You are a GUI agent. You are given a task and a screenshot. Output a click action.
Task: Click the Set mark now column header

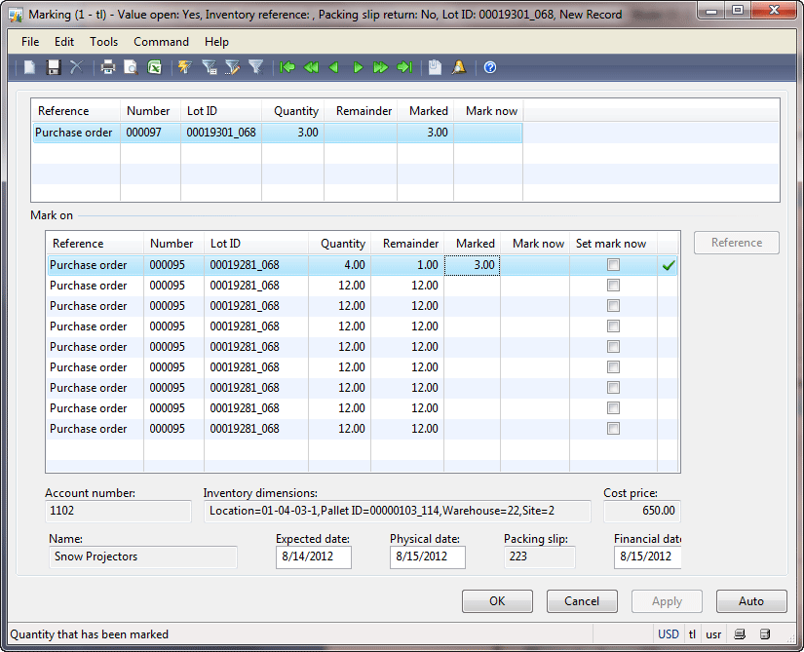(x=611, y=244)
